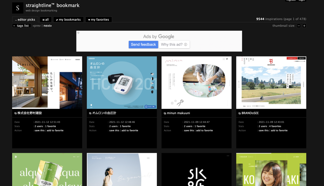324x186 pixels.
Task: Open the green ALQUA can thumbnail
Action: click(47, 169)
